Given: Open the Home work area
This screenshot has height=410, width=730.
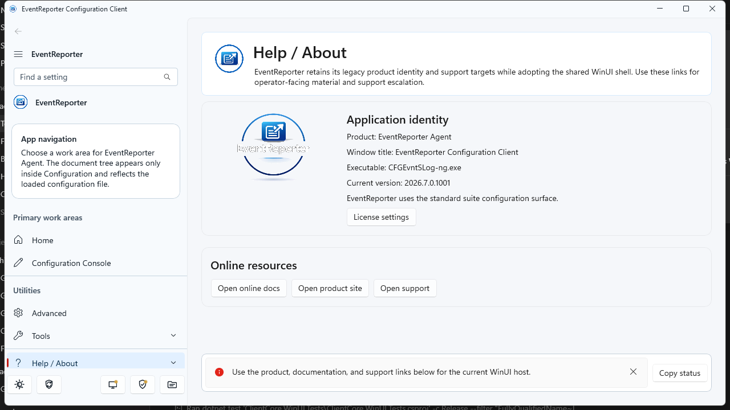Looking at the screenshot, I should click(96, 240).
